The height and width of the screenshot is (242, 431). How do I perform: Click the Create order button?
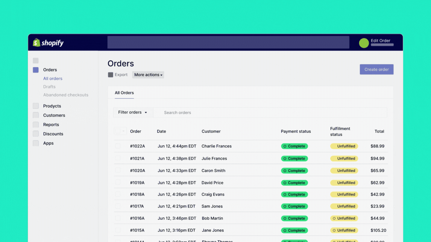click(x=377, y=69)
